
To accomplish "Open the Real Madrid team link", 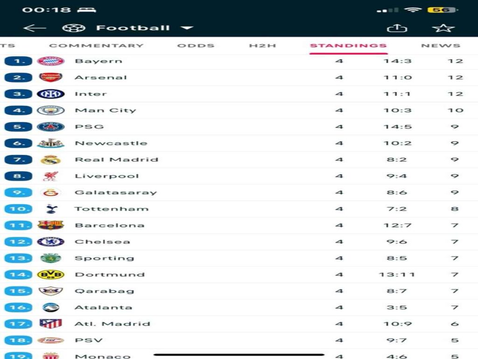I will click(116, 160).
